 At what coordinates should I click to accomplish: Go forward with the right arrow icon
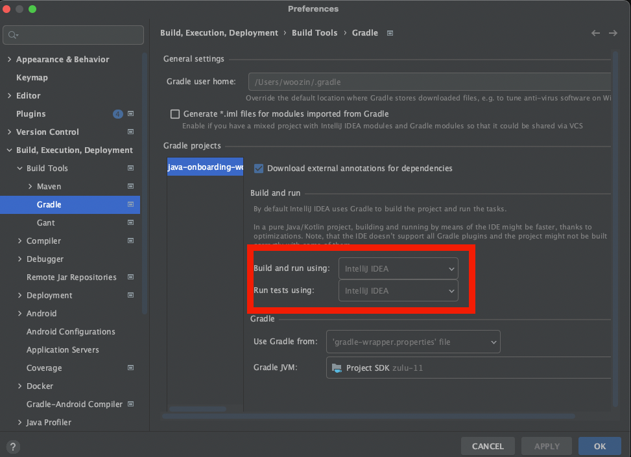(x=613, y=33)
